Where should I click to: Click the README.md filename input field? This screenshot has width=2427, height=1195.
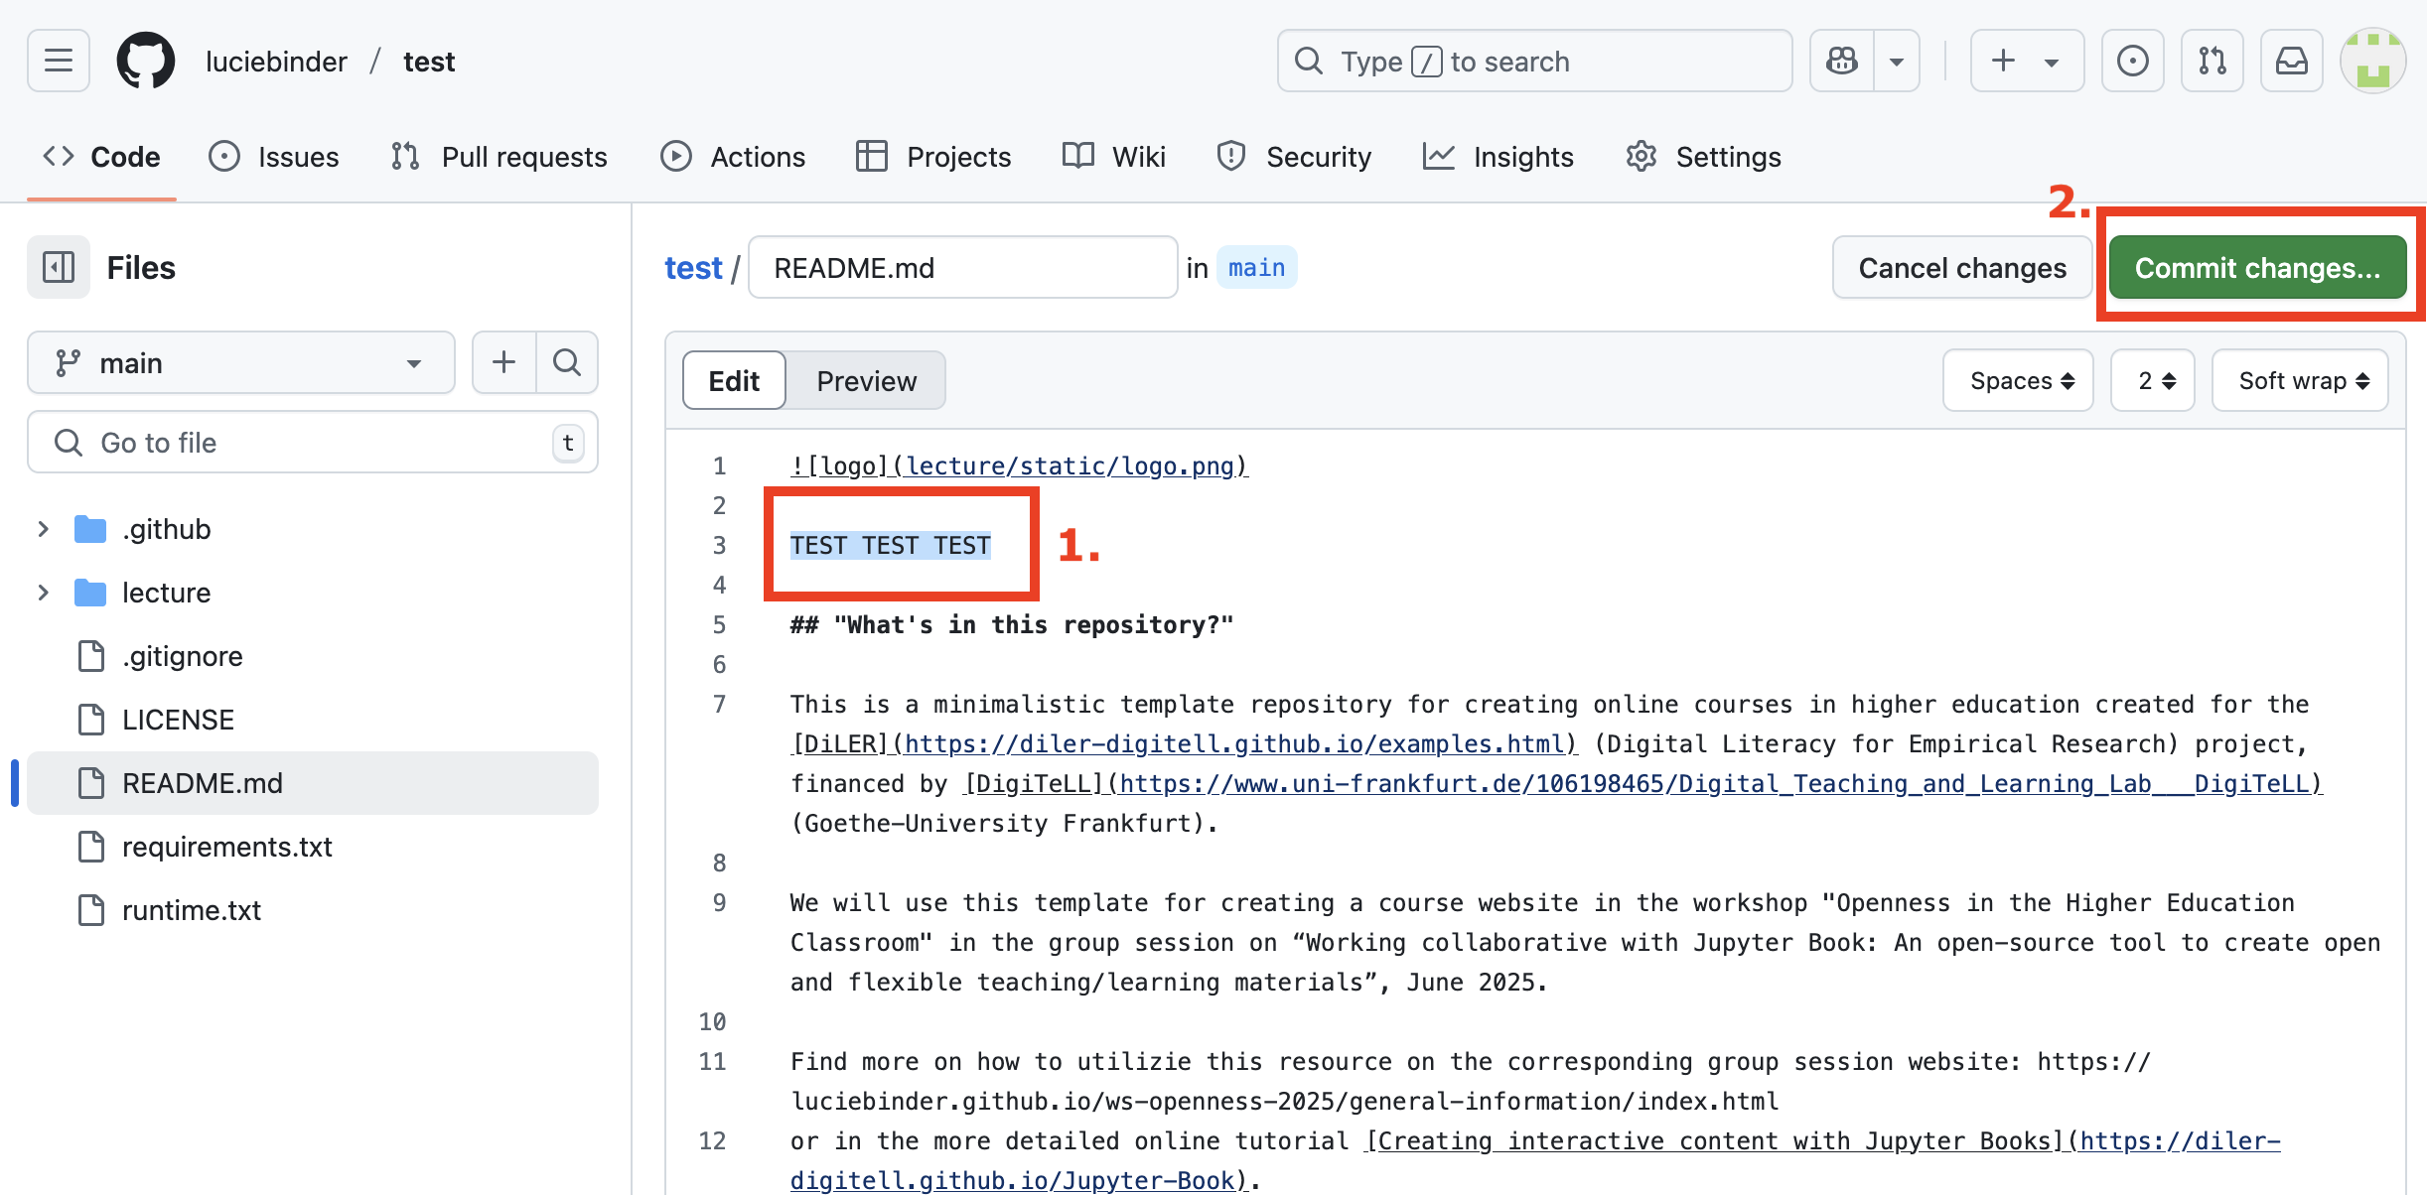962,267
